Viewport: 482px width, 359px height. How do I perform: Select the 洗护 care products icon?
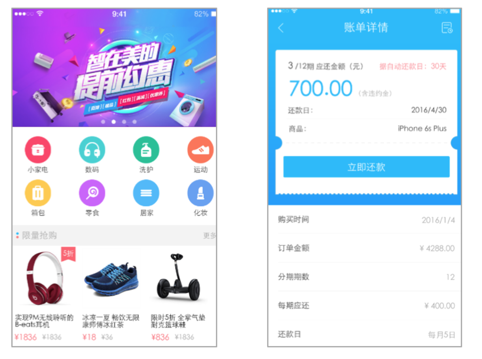click(x=146, y=150)
